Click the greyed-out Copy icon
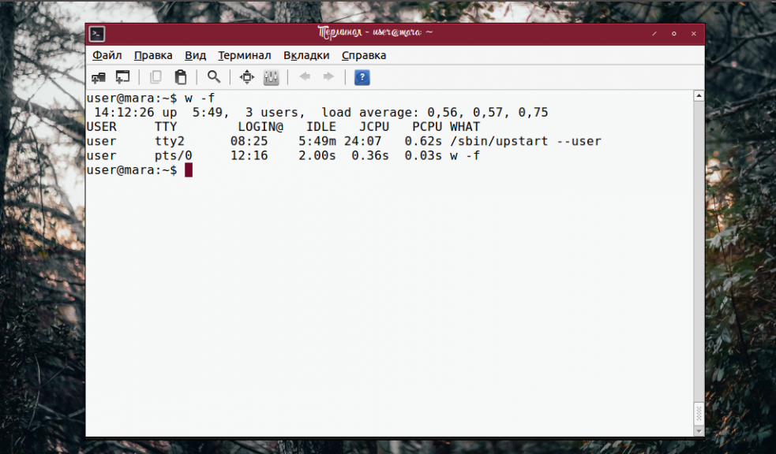Viewport: 776px width, 454px height. [x=156, y=77]
